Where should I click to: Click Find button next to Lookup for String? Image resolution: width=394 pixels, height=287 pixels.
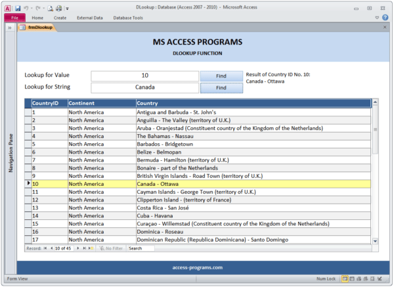(221, 88)
